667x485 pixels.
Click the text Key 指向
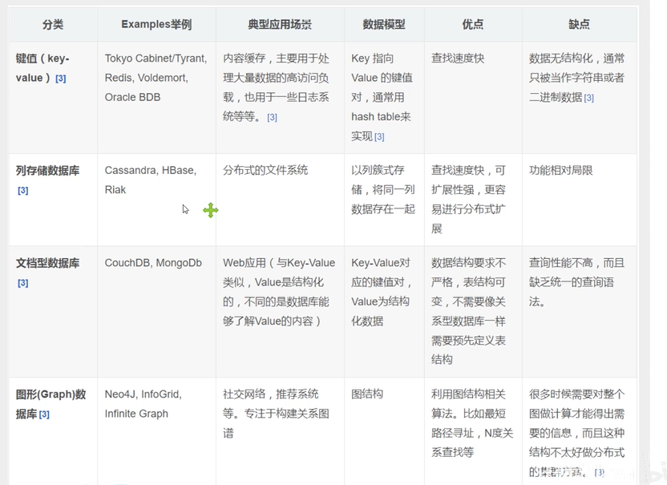(x=373, y=59)
